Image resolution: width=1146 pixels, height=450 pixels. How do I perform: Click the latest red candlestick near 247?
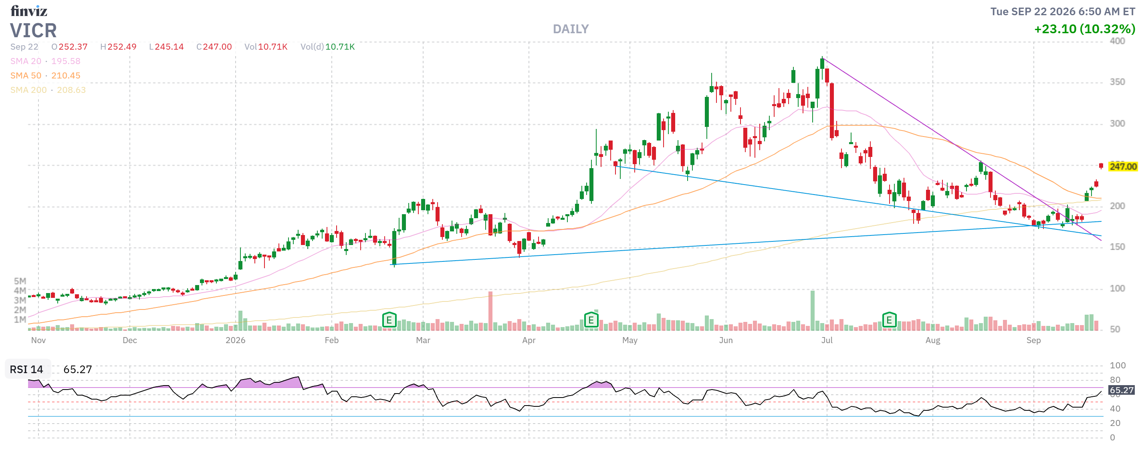click(1101, 166)
